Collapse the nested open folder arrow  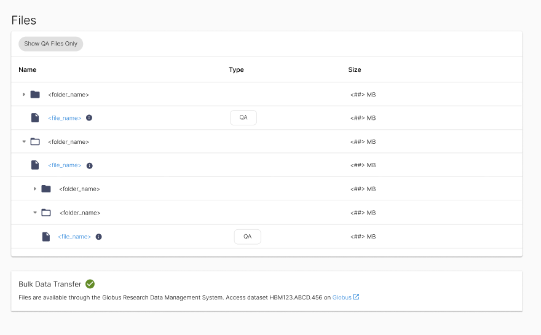[x=35, y=213]
